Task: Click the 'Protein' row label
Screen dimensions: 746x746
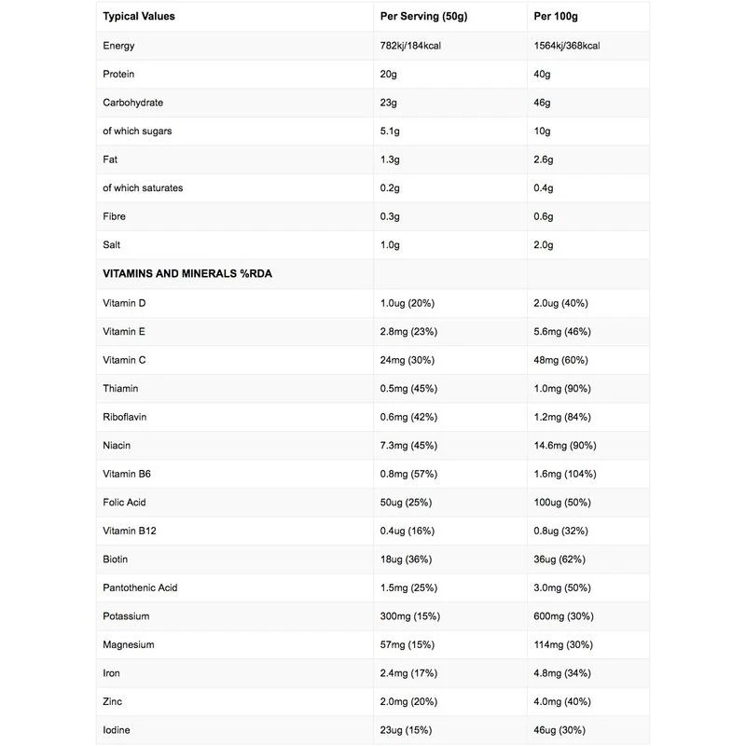Action: [x=119, y=74]
